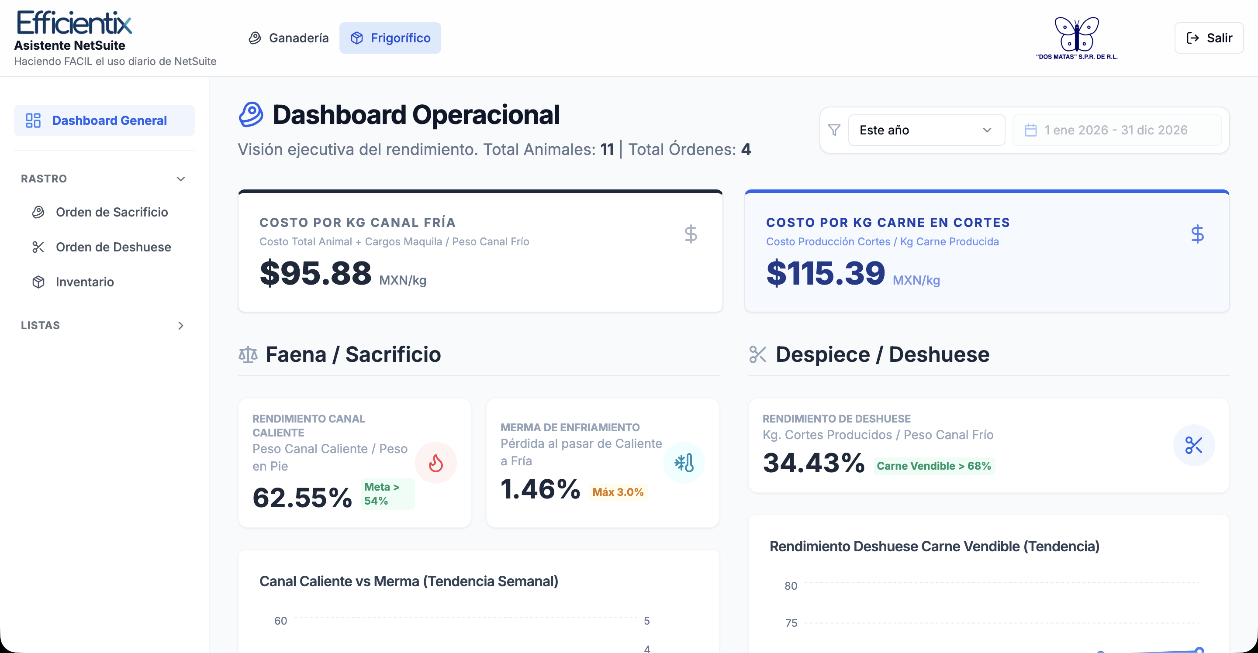Click the date range field 1 ene 2026
The image size is (1258, 653).
[1117, 130]
